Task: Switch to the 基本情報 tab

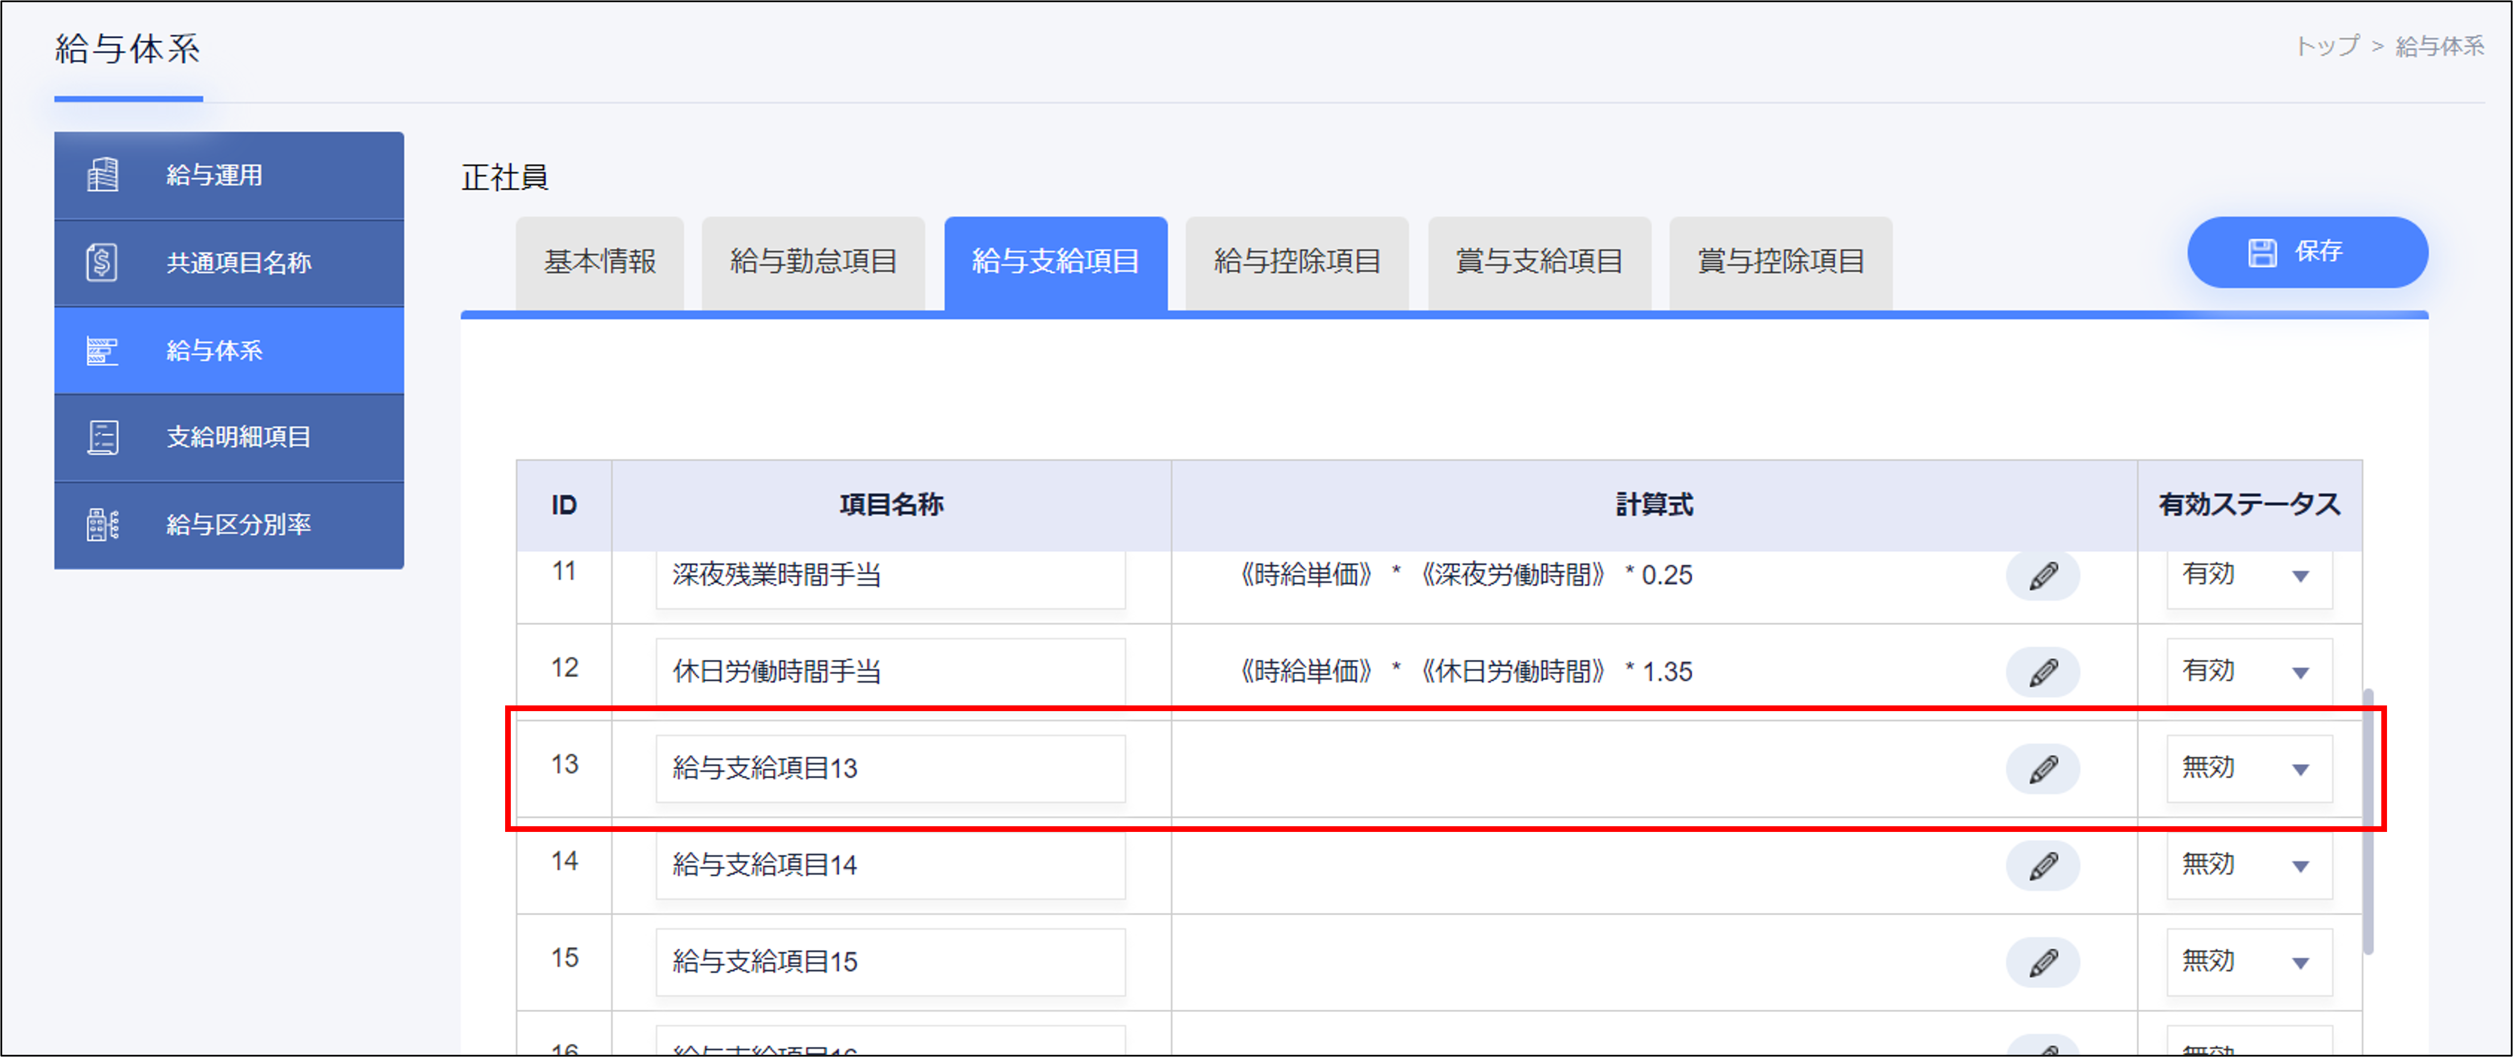Action: 599,262
